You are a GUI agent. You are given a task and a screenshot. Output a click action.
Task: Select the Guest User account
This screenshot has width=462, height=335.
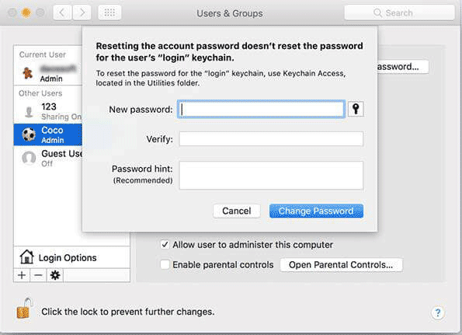coord(47,158)
